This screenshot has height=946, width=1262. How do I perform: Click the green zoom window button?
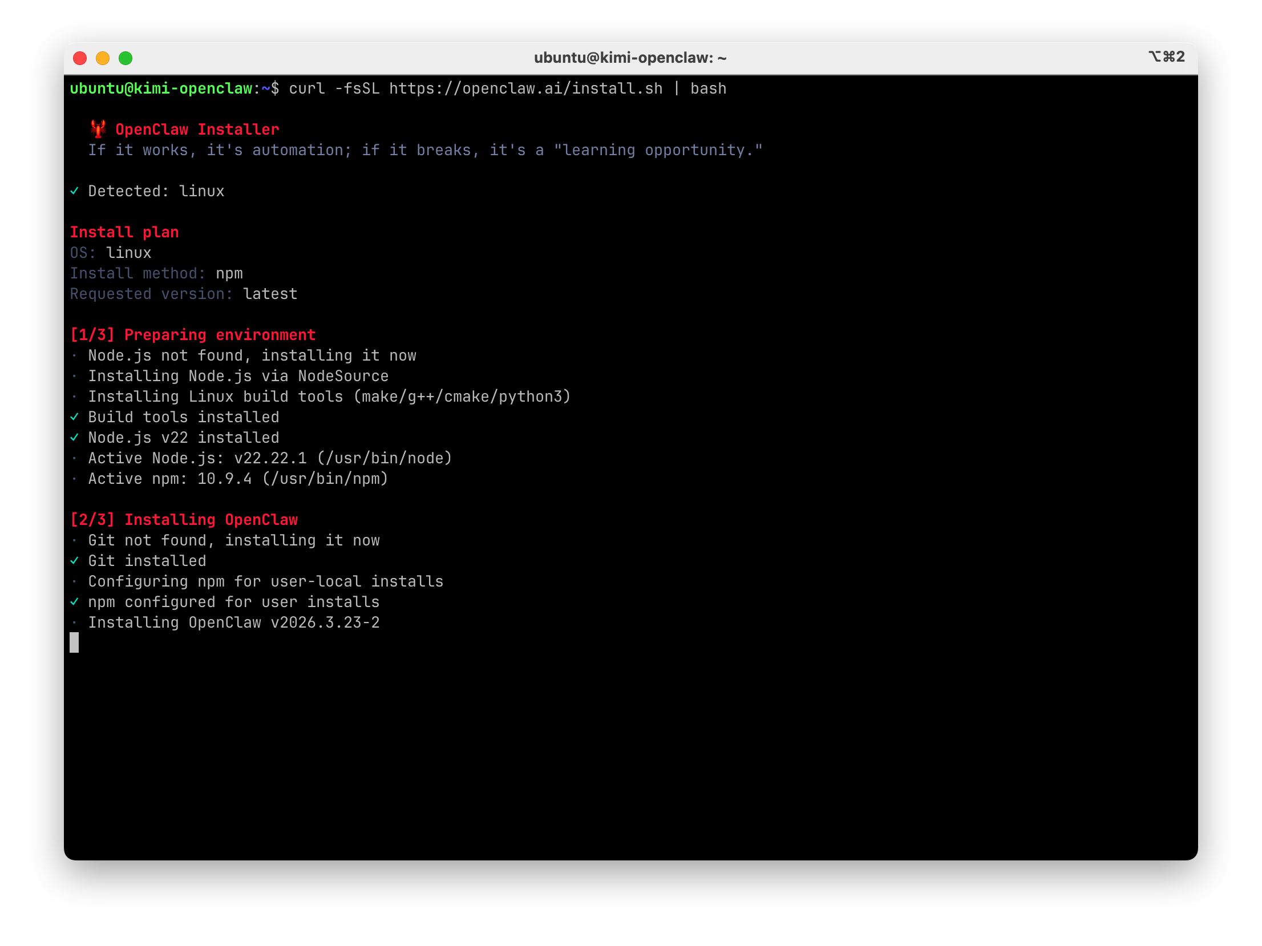click(x=126, y=58)
